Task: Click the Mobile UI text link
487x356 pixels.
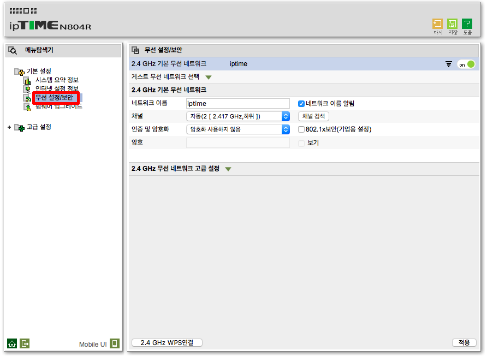Action: point(93,344)
